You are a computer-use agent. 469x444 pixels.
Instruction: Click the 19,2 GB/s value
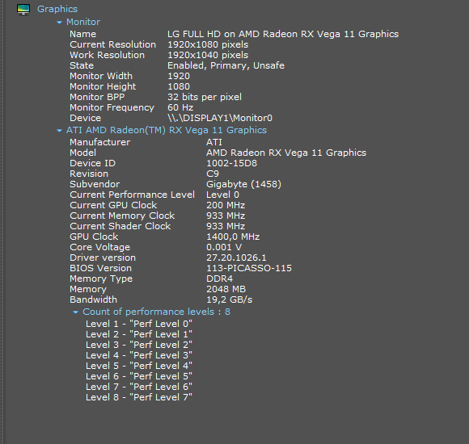[230, 299]
